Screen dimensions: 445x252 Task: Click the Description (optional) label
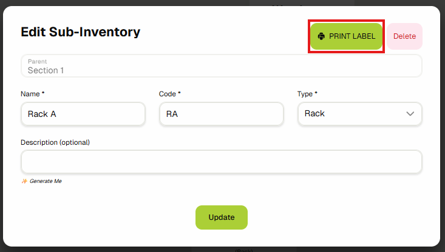click(x=55, y=142)
